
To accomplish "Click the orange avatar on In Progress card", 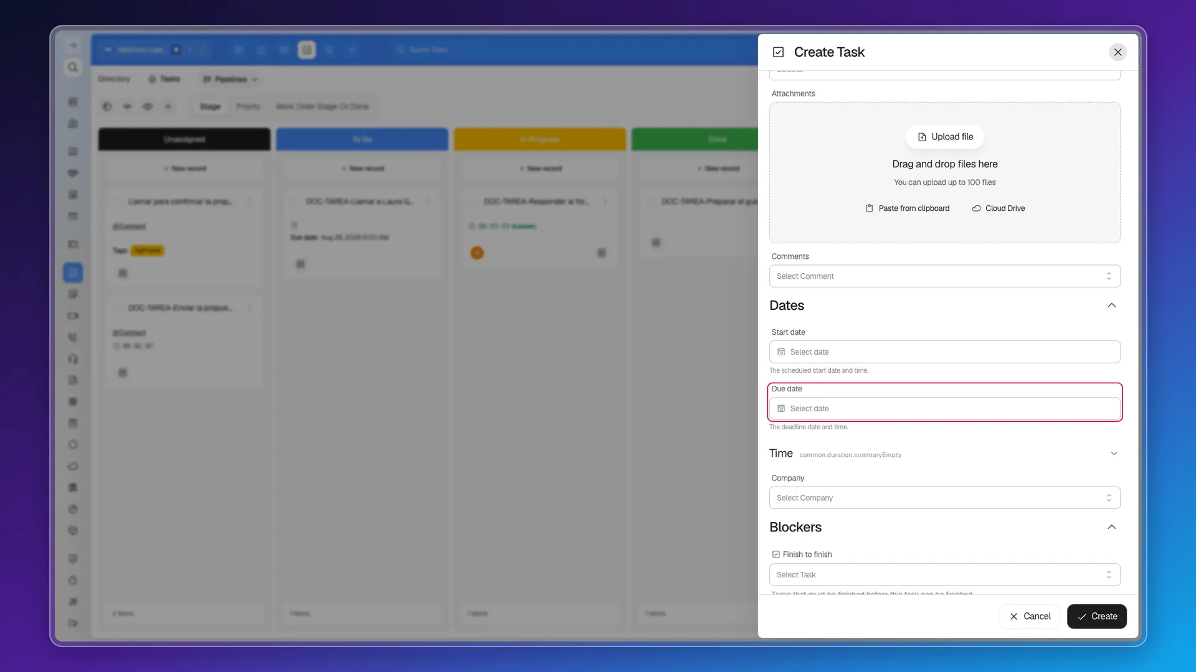I will [477, 253].
